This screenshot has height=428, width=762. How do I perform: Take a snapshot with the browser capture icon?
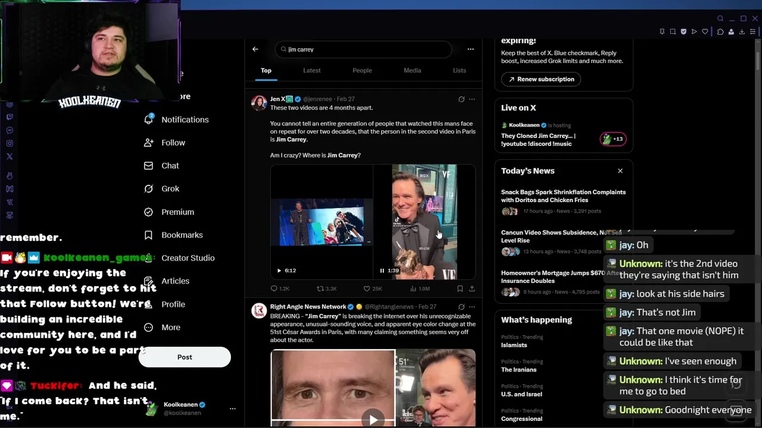click(673, 32)
